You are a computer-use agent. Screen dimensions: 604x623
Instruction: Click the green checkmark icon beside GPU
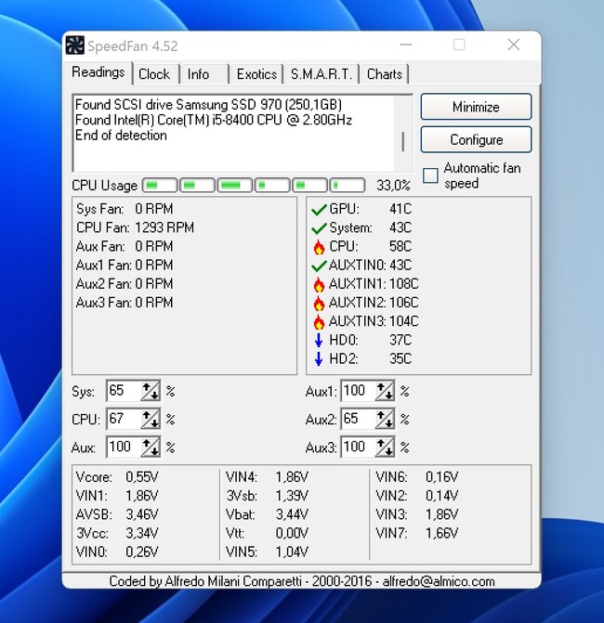(319, 210)
